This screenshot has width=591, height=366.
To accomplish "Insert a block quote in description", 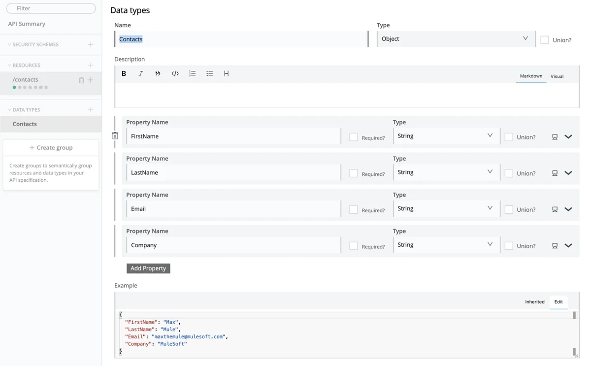I will point(158,73).
